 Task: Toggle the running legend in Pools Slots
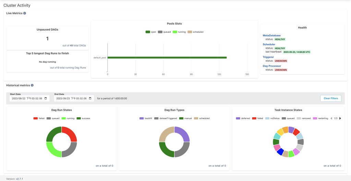(x=179, y=32)
